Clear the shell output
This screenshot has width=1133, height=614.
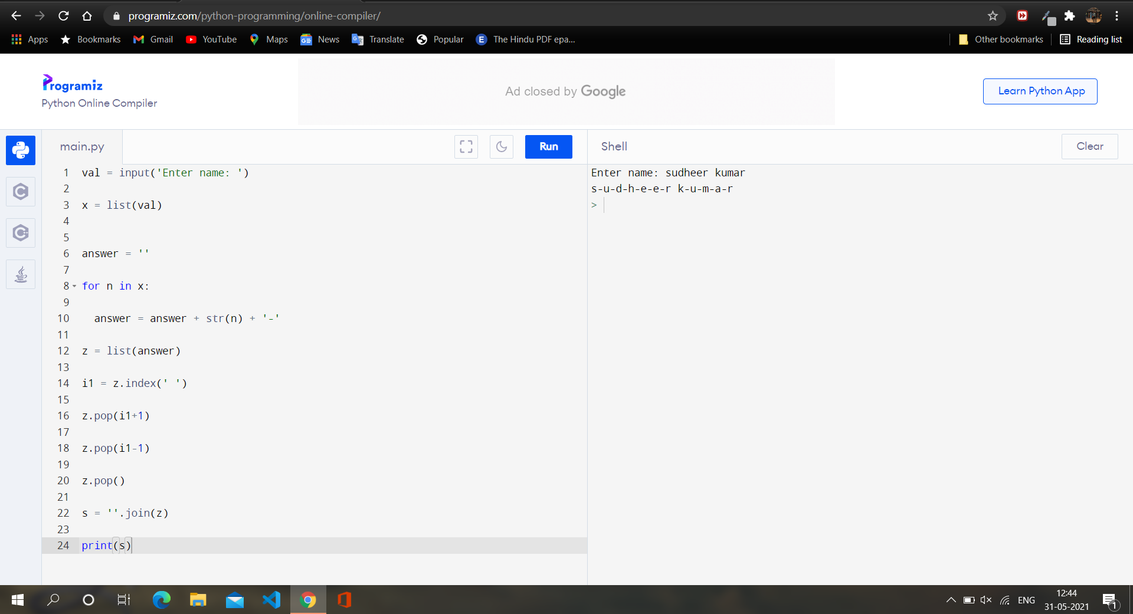tap(1089, 146)
